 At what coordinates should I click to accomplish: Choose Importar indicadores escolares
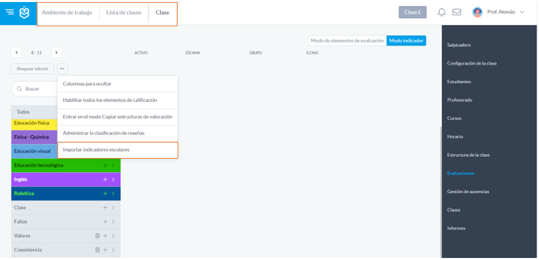(118, 151)
